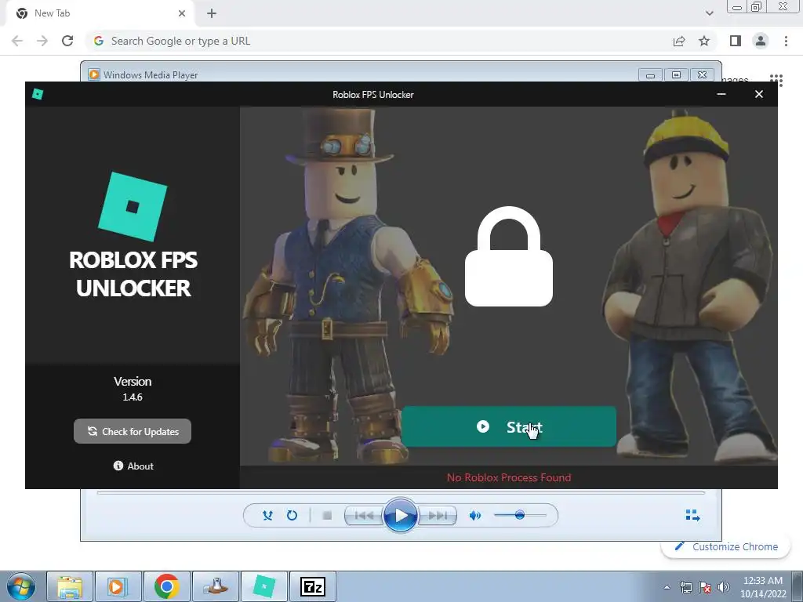Select the New Tab tab

click(x=100, y=13)
